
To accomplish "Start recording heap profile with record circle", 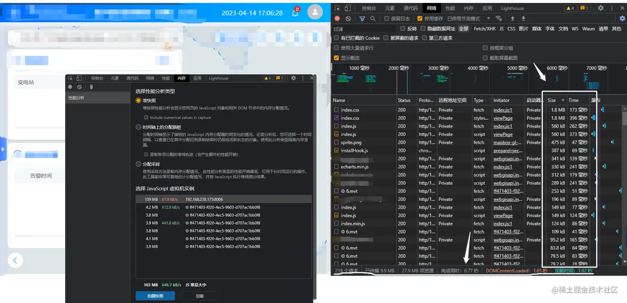I will (70, 87).
